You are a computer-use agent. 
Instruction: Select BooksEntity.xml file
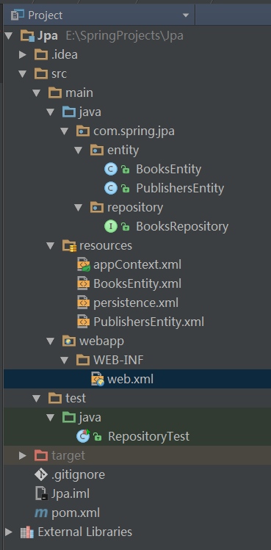click(137, 283)
